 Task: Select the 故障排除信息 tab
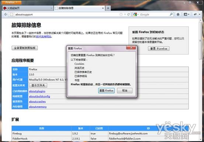click(79, 8)
